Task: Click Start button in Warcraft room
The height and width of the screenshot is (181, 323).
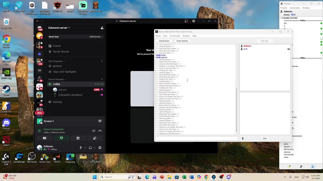Action: tap(265, 139)
